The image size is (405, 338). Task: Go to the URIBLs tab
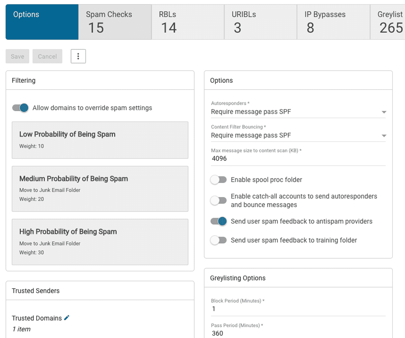click(261, 22)
